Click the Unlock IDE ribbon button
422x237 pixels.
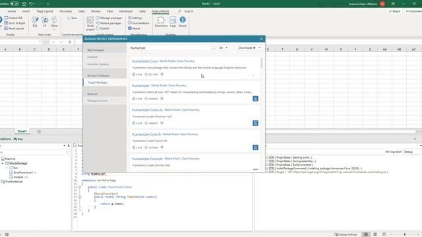[13, 18]
